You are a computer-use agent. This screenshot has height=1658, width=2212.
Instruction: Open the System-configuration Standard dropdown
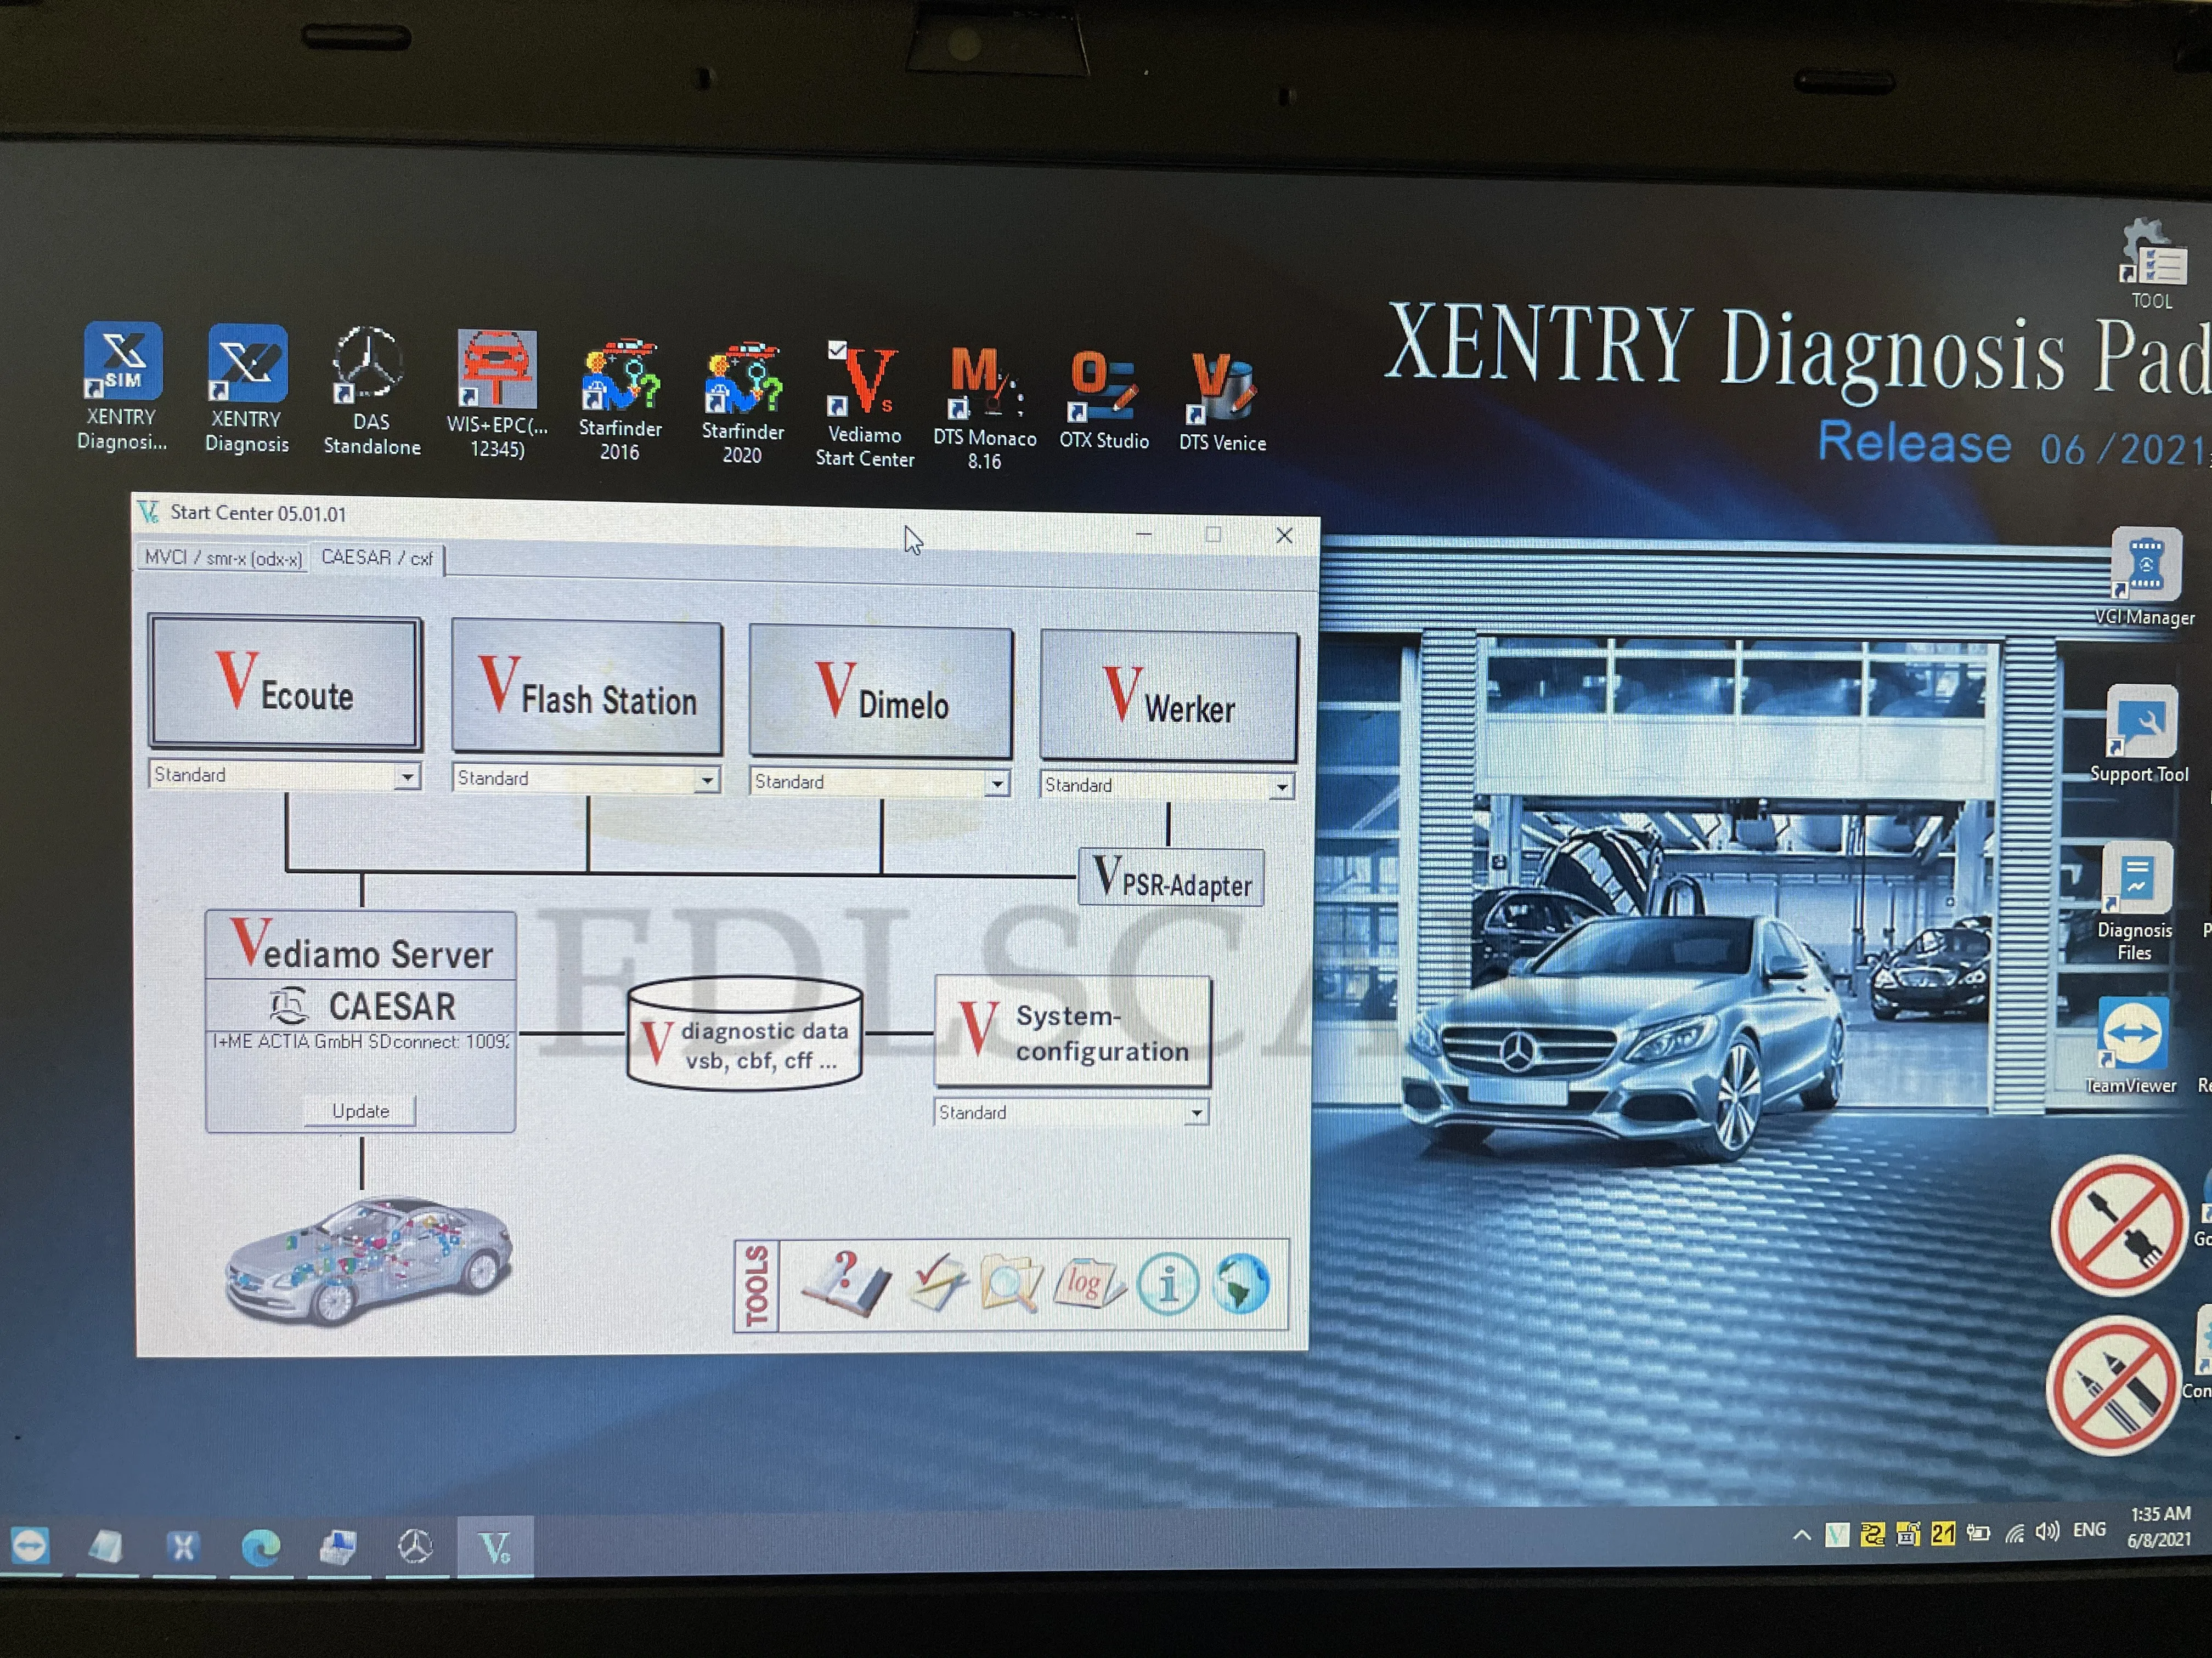(x=1195, y=1114)
